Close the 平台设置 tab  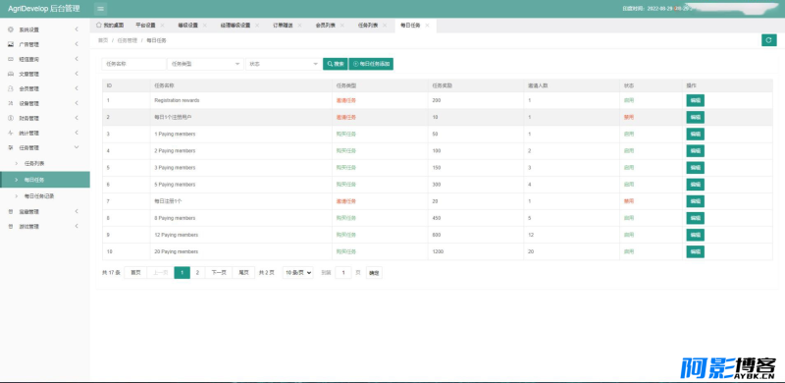pyautogui.click(x=162, y=26)
